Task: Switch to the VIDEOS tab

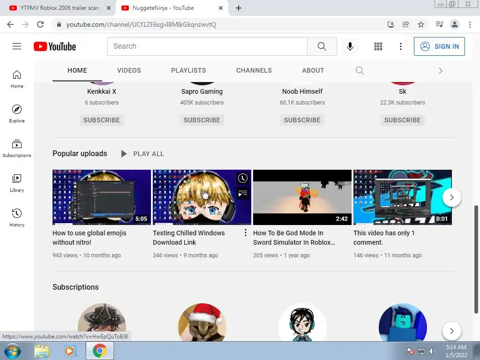Action: point(129,70)
